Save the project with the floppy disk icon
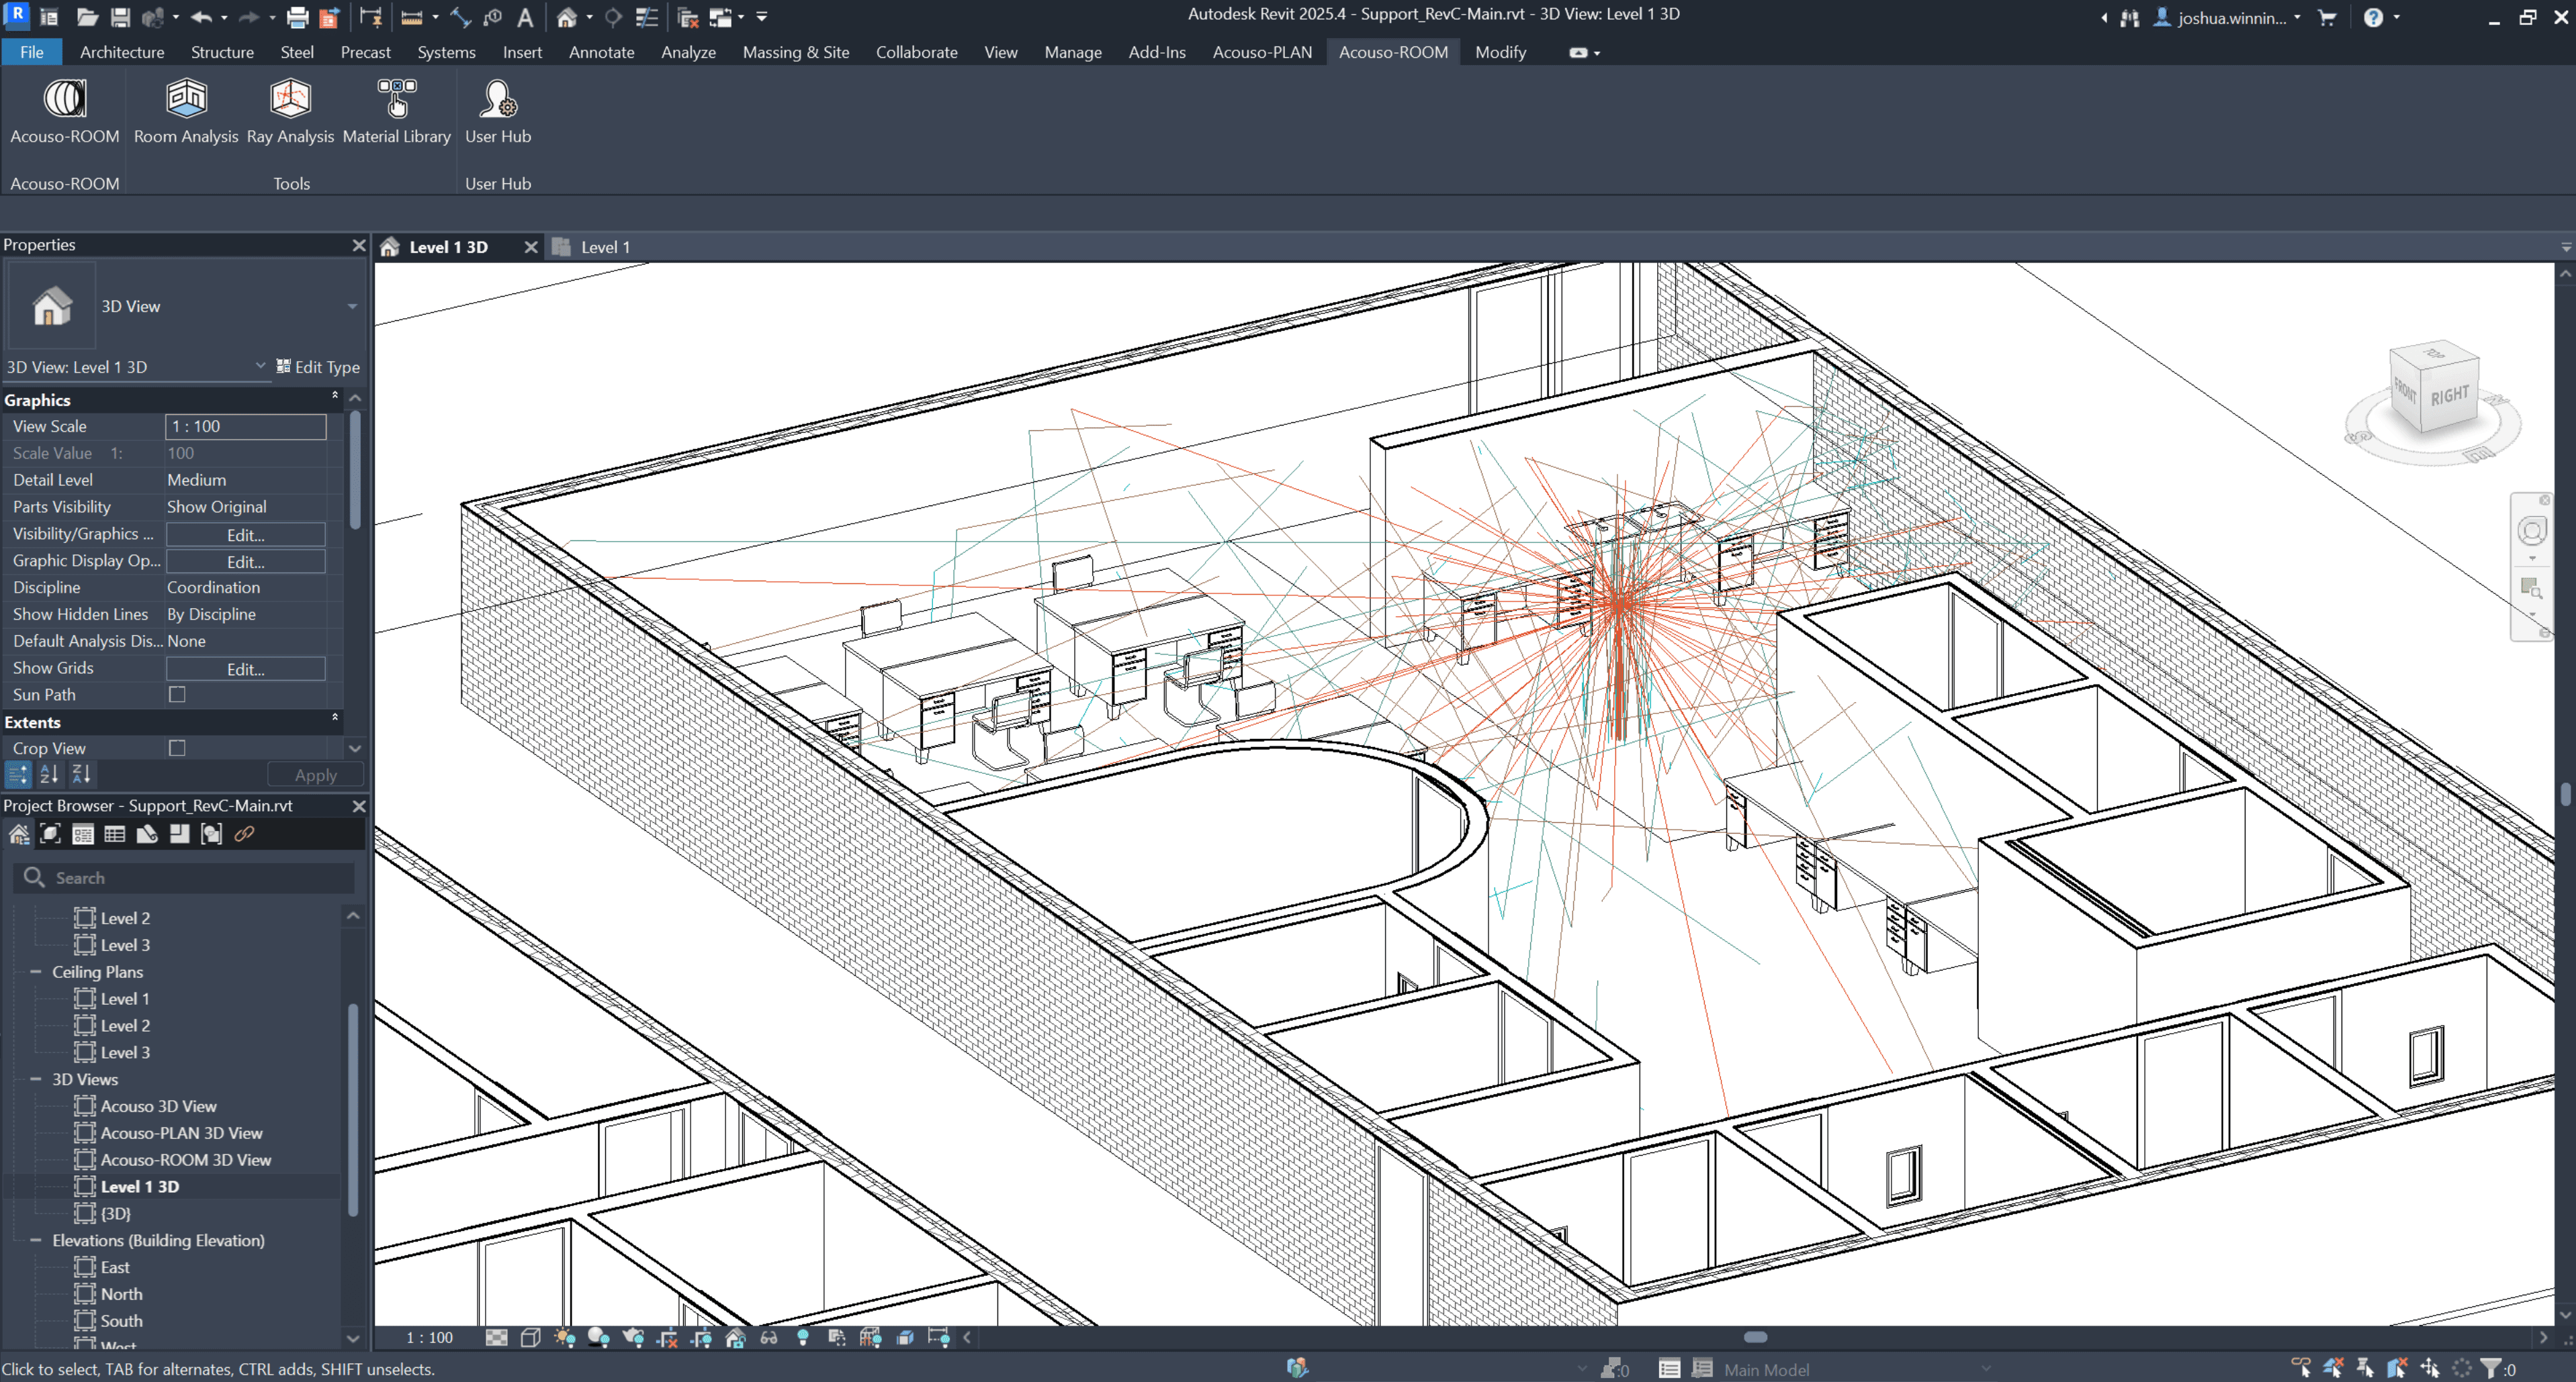This screenshot has height=1382, width=2576. (120, 17)
